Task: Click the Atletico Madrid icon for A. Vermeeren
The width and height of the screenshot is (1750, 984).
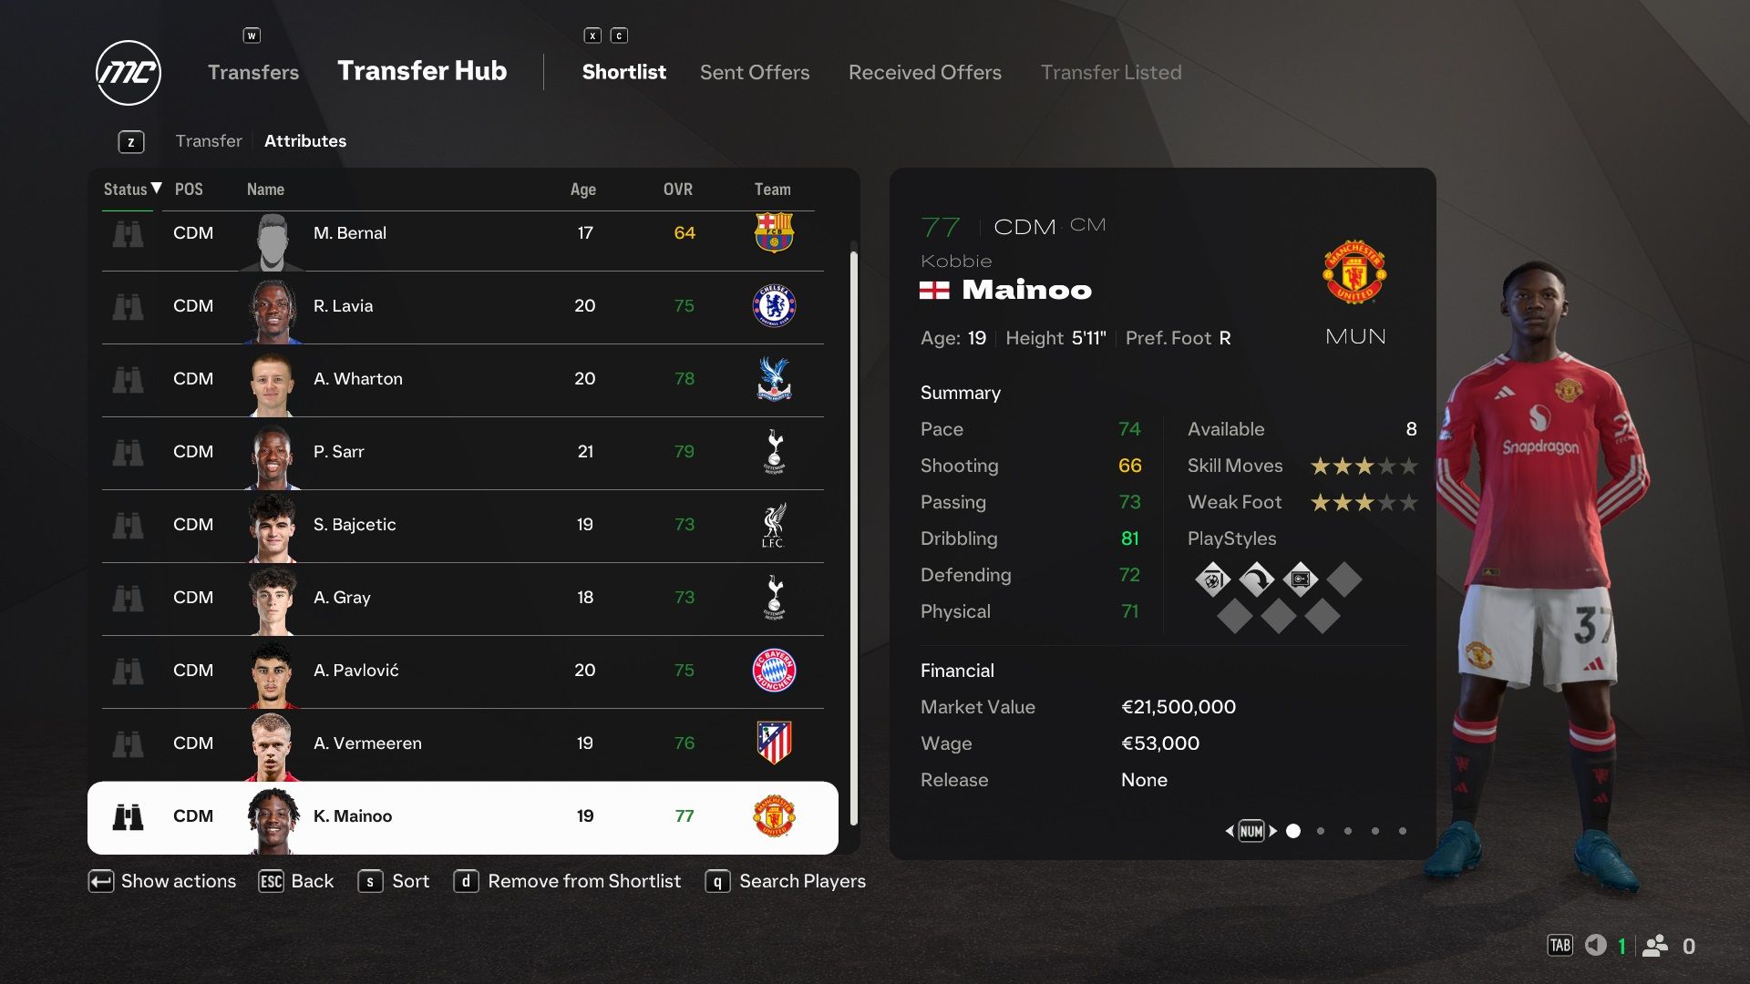Action: [772, 743]
